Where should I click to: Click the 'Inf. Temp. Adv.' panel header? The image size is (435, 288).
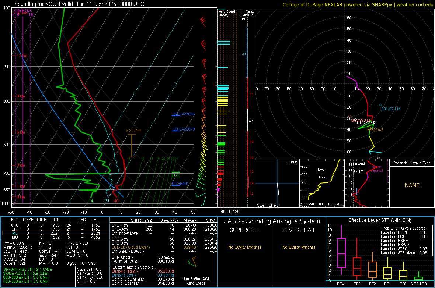[x=247, y=15]
